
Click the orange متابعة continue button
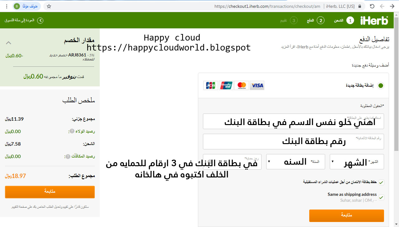(x=346, y=215)
